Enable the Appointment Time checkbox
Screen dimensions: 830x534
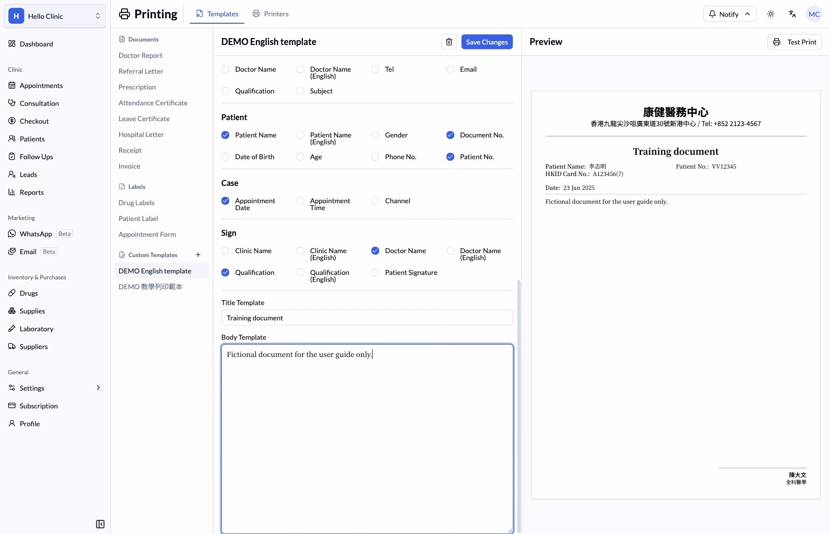point(300,201)
